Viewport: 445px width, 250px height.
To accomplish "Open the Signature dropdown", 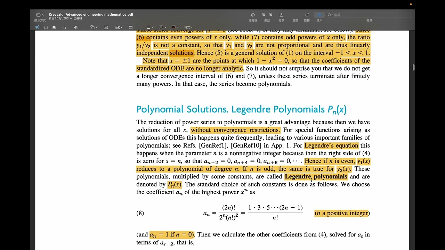I will click(119, 27).
